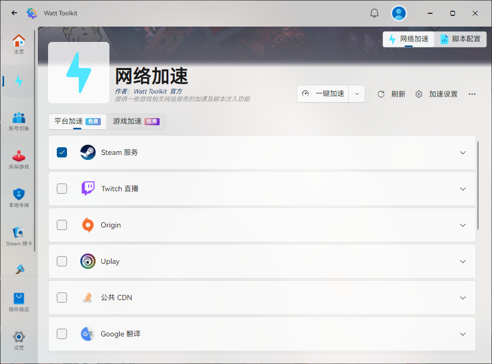Check the Uplay acceleration checkbox

pos(62,261)
